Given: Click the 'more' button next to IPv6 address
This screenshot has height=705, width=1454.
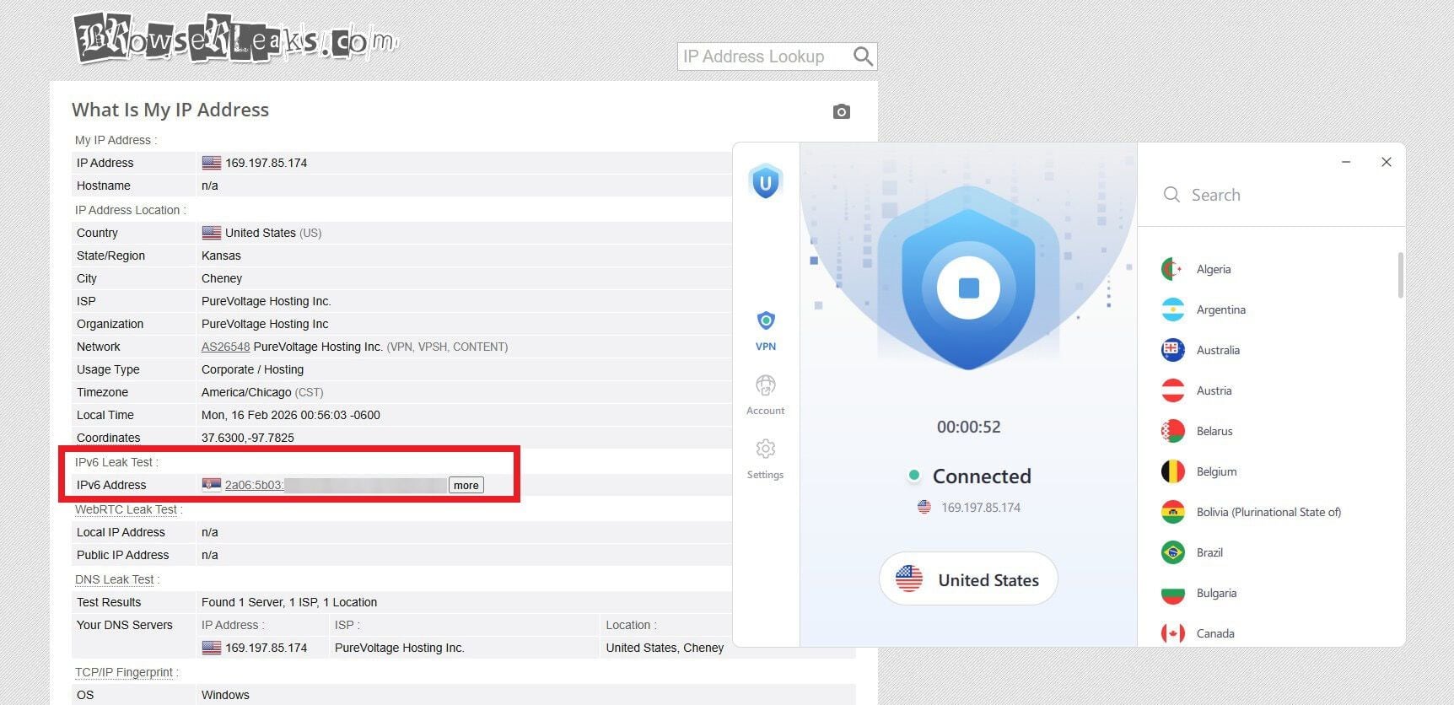Looking at the screenshot, I should pyautogui.click(x=466, y=485).
